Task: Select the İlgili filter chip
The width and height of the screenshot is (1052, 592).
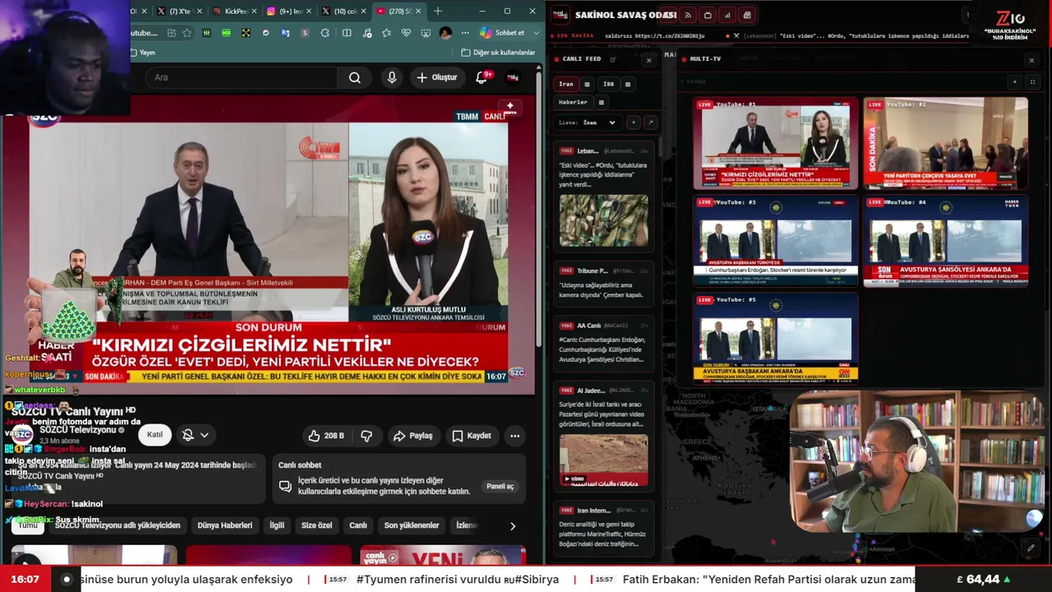Action: pyautogui.click(x=277, y=525)
